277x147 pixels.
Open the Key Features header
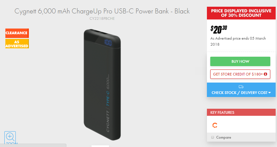[x=241, y=112]
